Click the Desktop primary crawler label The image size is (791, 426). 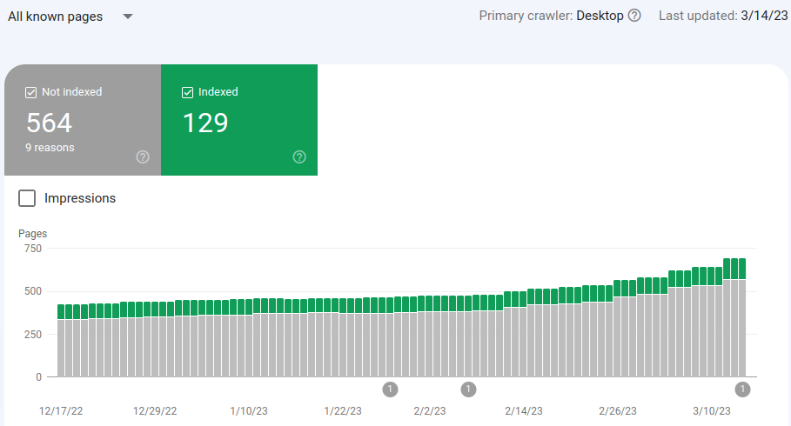tap(599, 16)
